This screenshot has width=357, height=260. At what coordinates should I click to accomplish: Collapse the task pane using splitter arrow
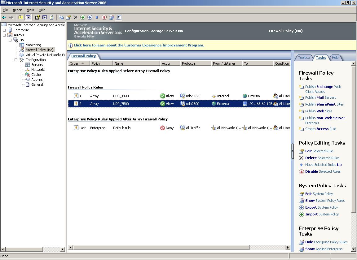(293, 151)
